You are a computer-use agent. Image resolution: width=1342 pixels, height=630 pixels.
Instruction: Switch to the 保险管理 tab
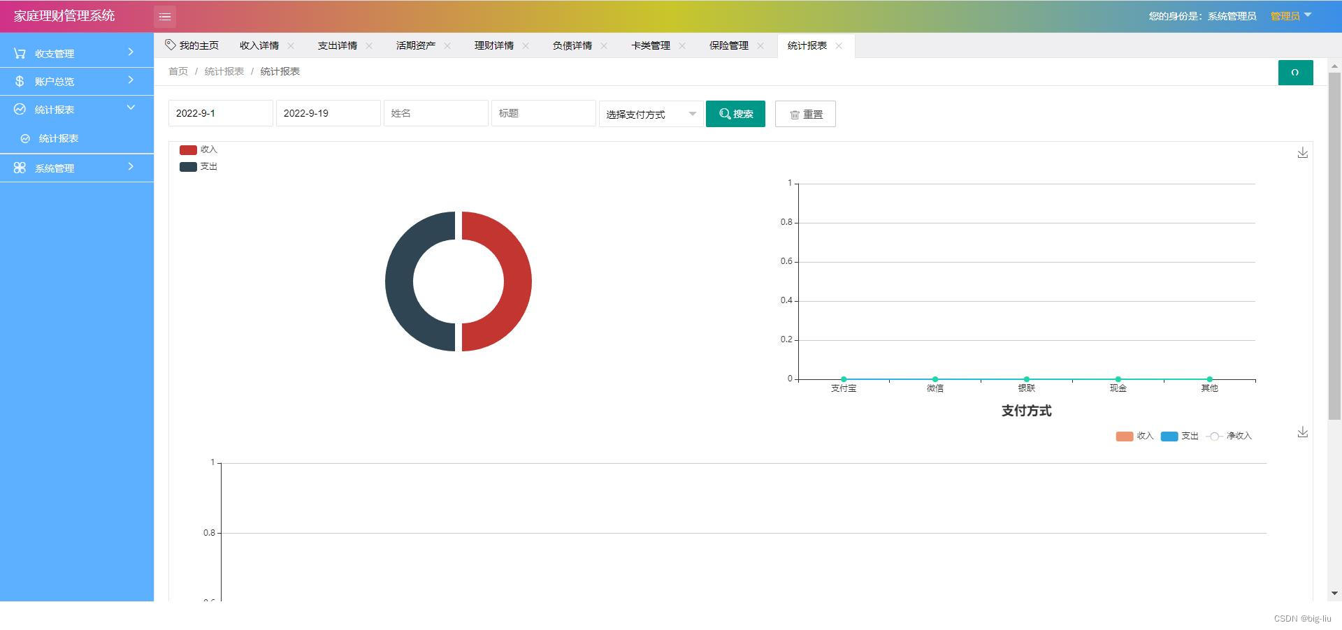click(729, 45)
